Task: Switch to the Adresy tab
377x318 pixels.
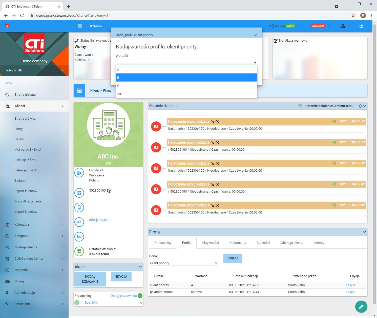Action: (319, 243)
